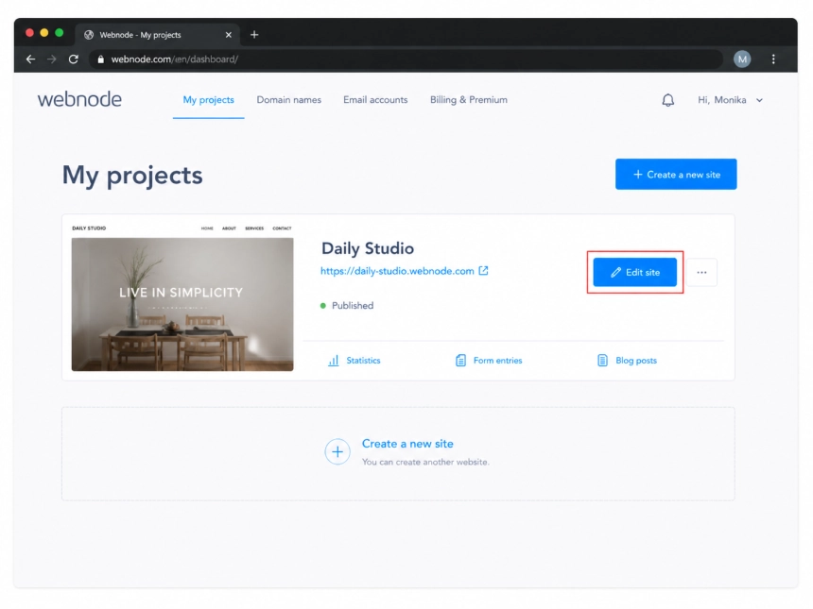Click the browser address bar

click(405, 59)
